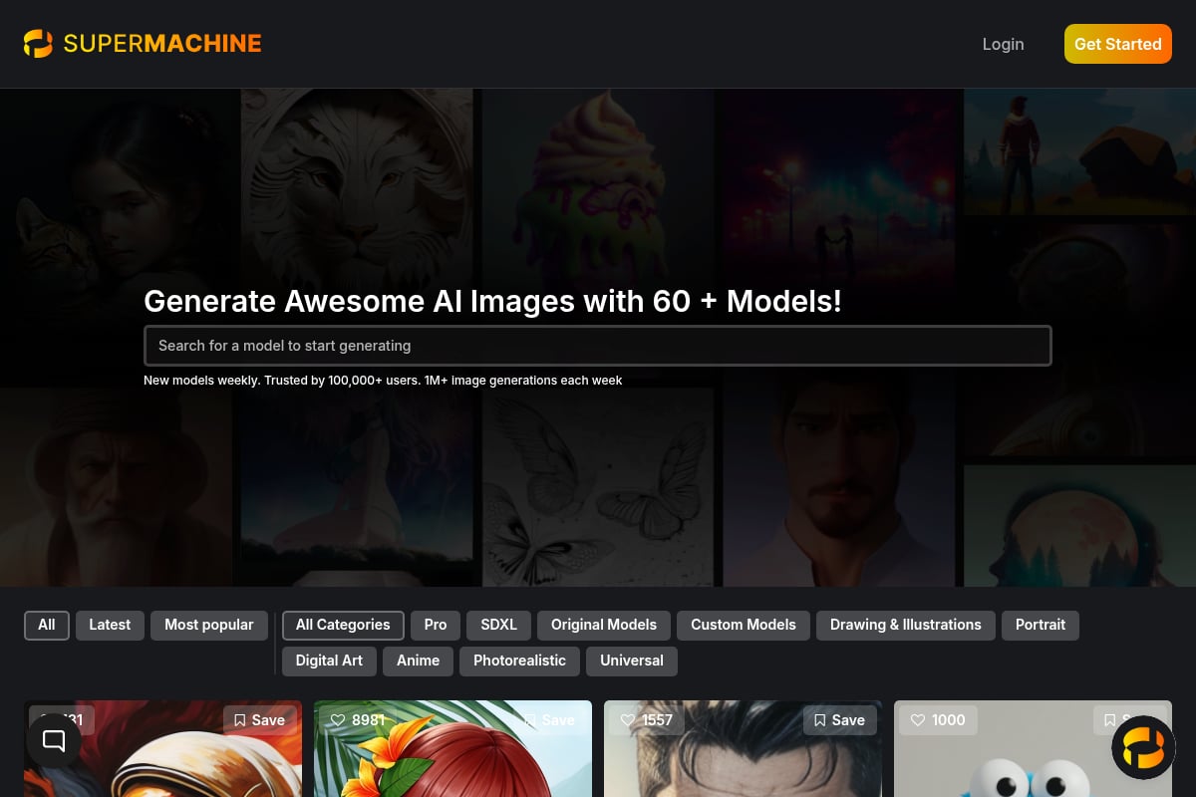Image resolution: width=1196 pixels, height=797 pixels.
Task: Filter by Anime category
Action: (x=419, y=662)
